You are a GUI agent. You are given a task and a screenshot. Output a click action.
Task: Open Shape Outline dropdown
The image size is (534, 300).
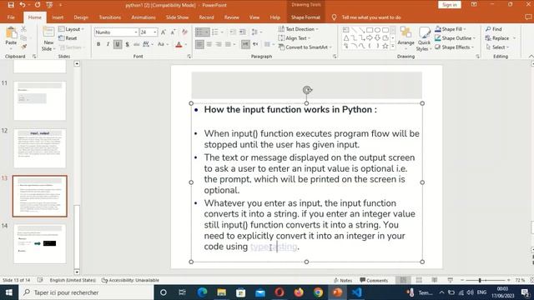455,38
